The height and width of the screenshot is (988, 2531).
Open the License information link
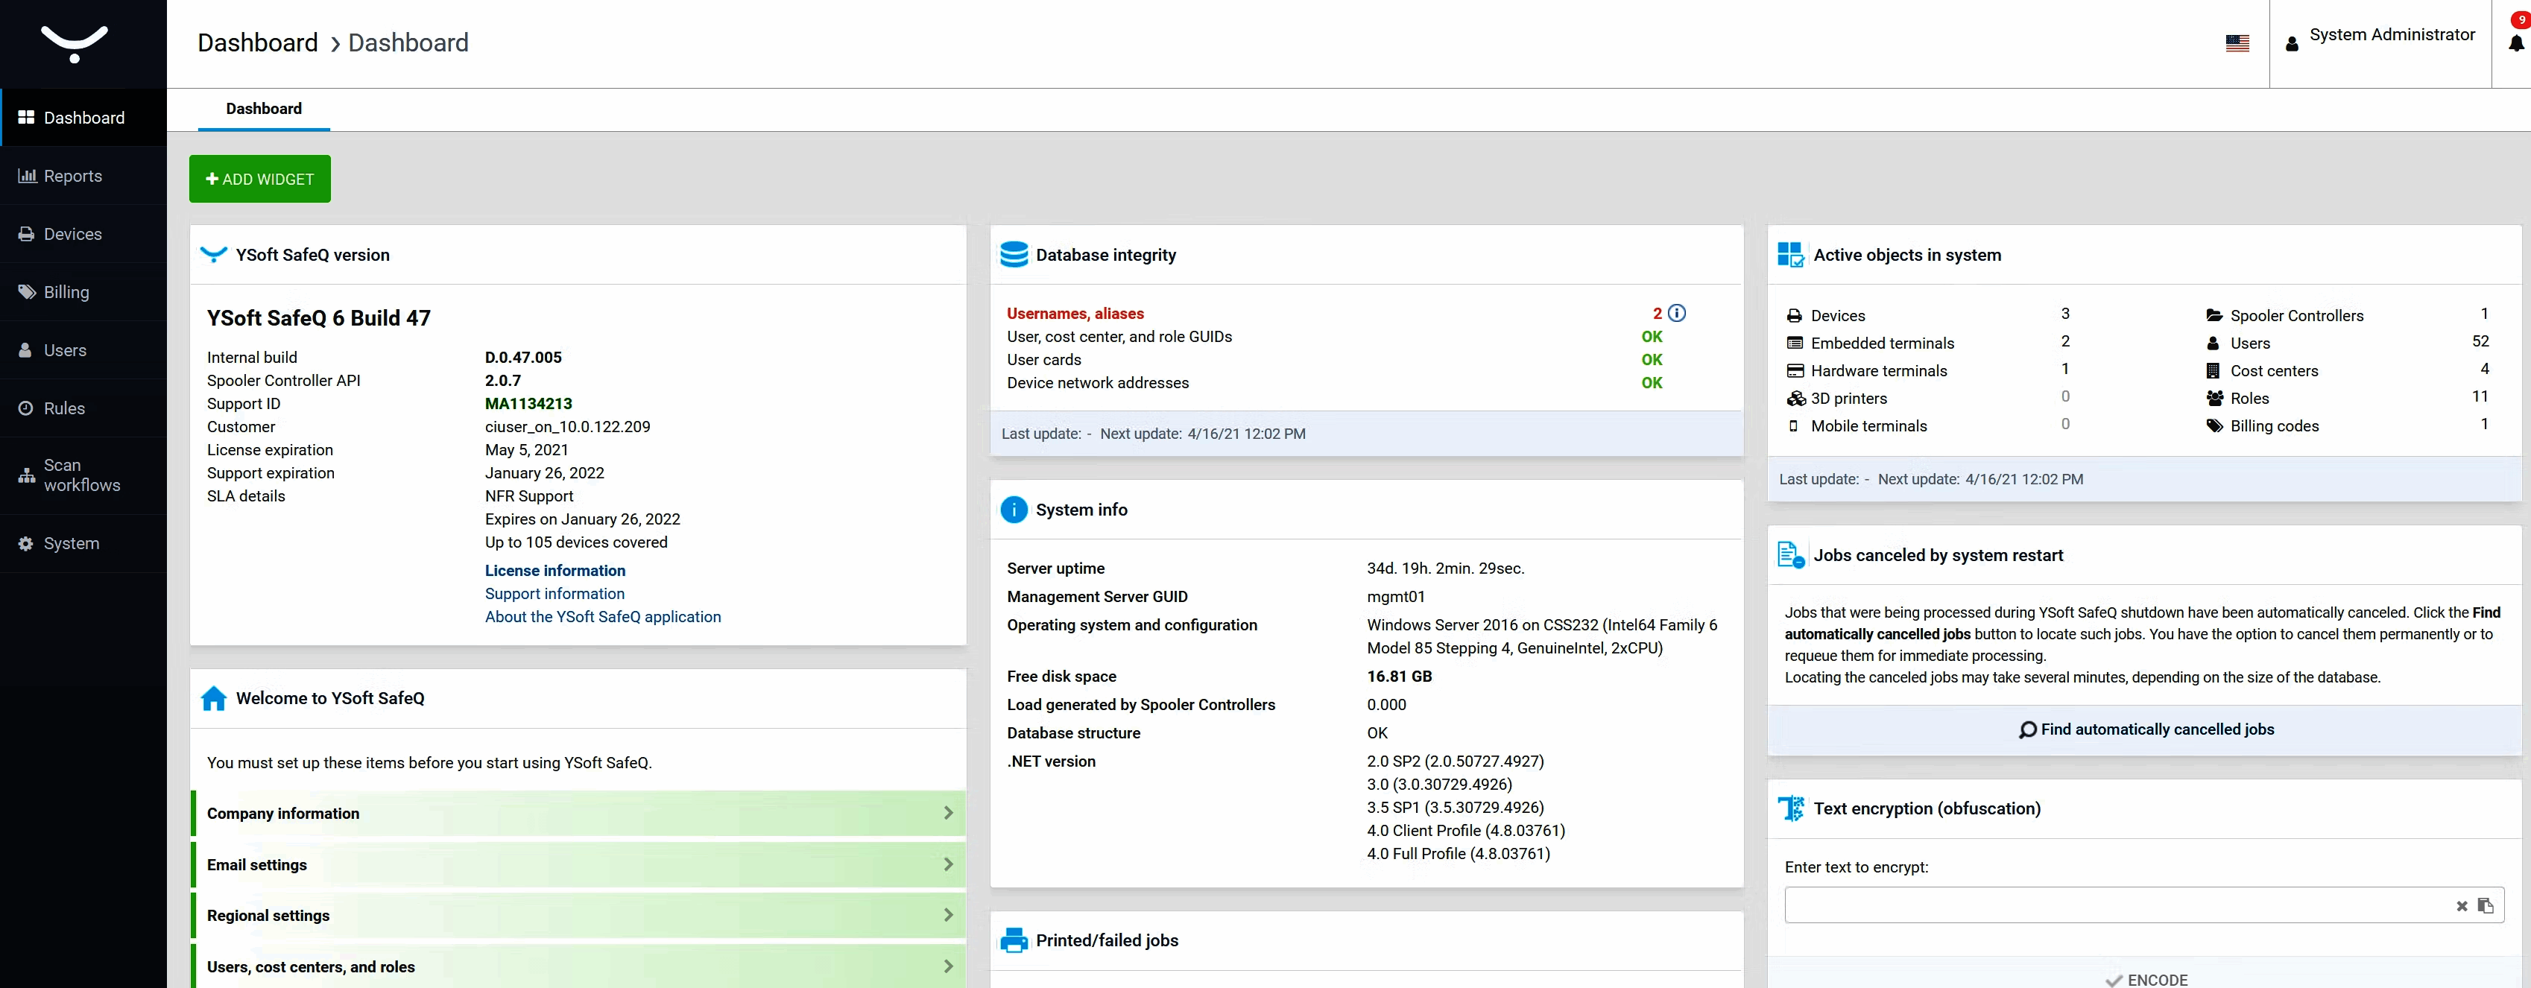(554, 571)
